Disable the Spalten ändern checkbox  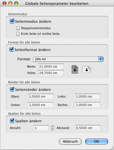pyautogui.click(x=12, y=121)
